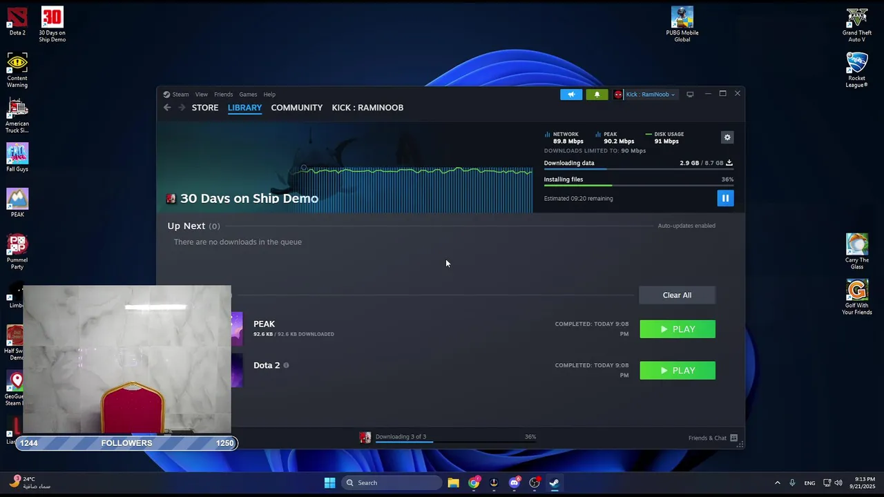This screenshot has height=497, width=884.
Task: Click the Downloading data progress bar
Action: point(638,169)
